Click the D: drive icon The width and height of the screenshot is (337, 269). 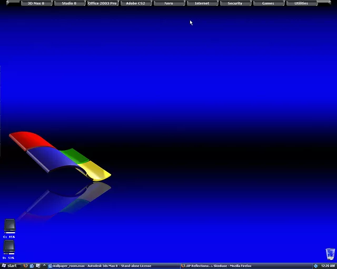(x=9, y=246)
